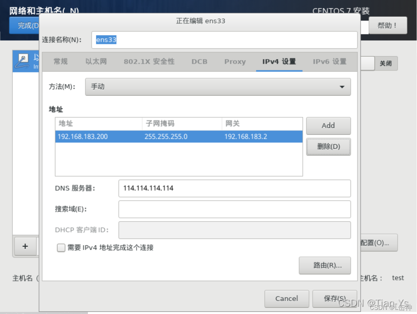Image resolution: width=417 pixels, height=314 pixels.
Task: Select the IPv4 设置 tab
Action: click(x=279, y=62)
